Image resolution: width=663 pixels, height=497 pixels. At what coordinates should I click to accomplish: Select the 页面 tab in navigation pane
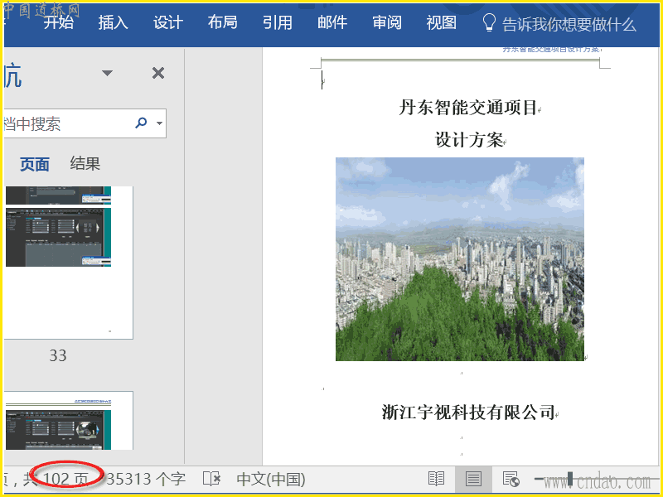pos(35,164)
